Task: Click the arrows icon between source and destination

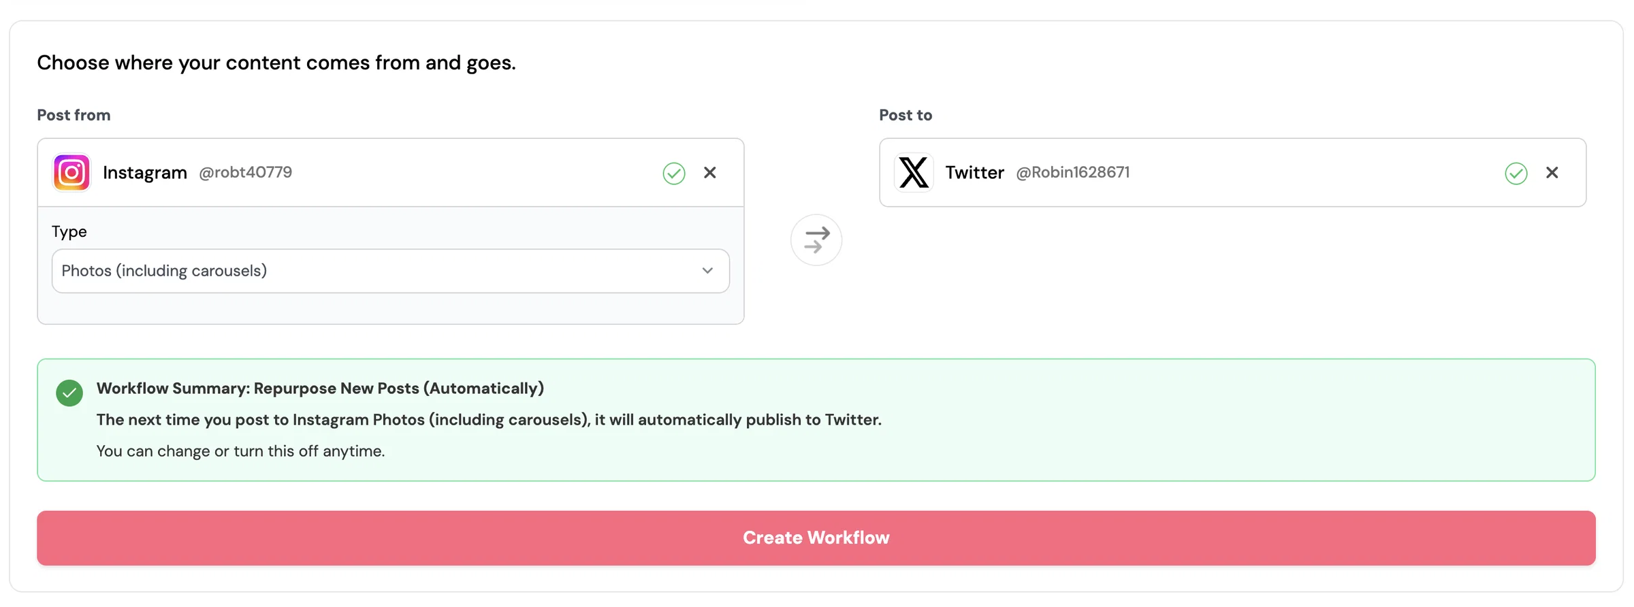Action: tap(816, 240)
